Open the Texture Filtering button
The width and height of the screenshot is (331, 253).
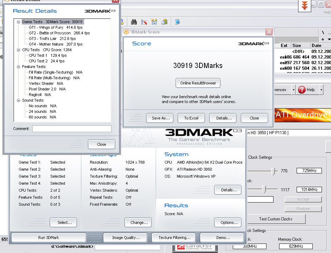tap(174, 238)
